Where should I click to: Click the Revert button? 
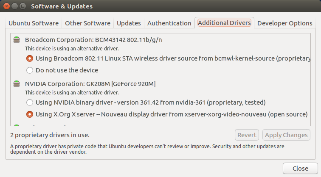[x=247, y=135]
